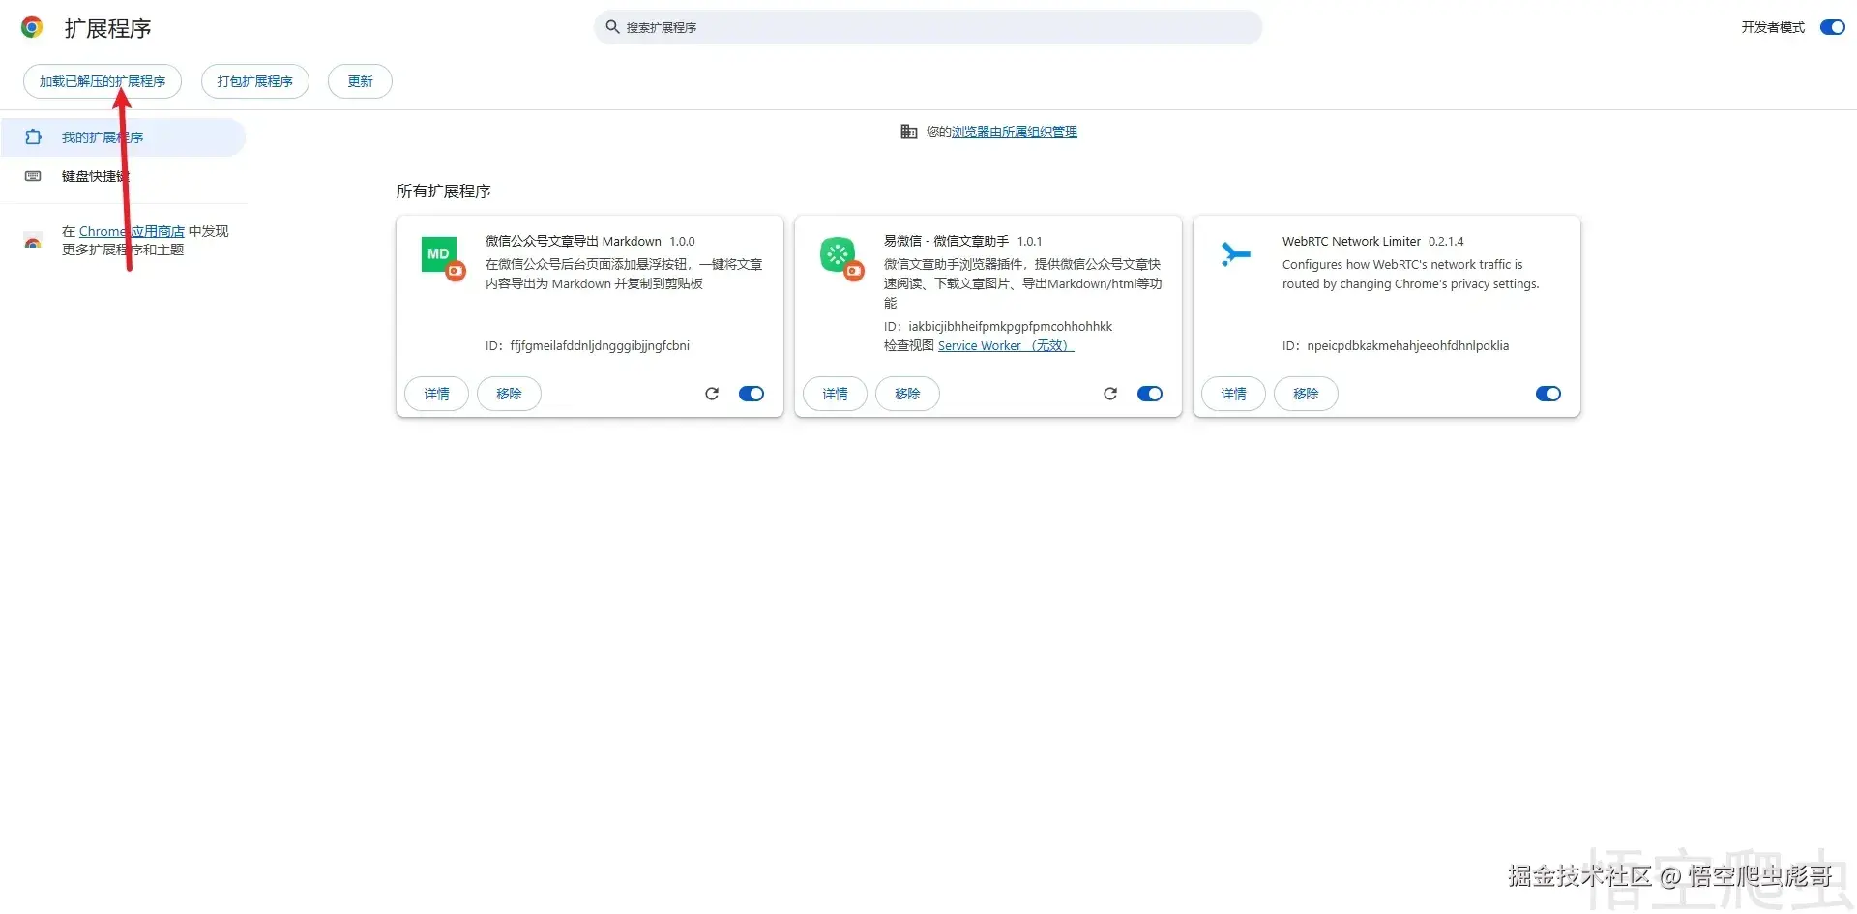Open 我的扩展程序 in the sidebar
This screenshot has height=914, width=1857.
[x=123, y=137]
